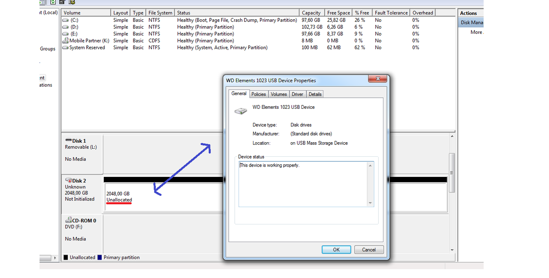This screenshot has width=549, height=278.
Task: Close the WD Elements Properties dialog
Action: coord(378,79)
